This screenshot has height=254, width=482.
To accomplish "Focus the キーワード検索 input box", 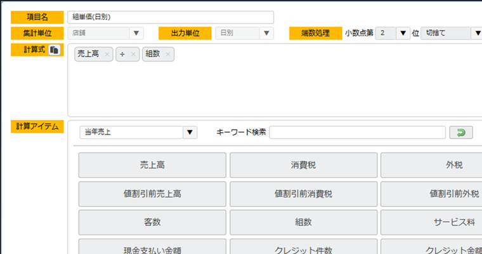I will tap(357, 132).
